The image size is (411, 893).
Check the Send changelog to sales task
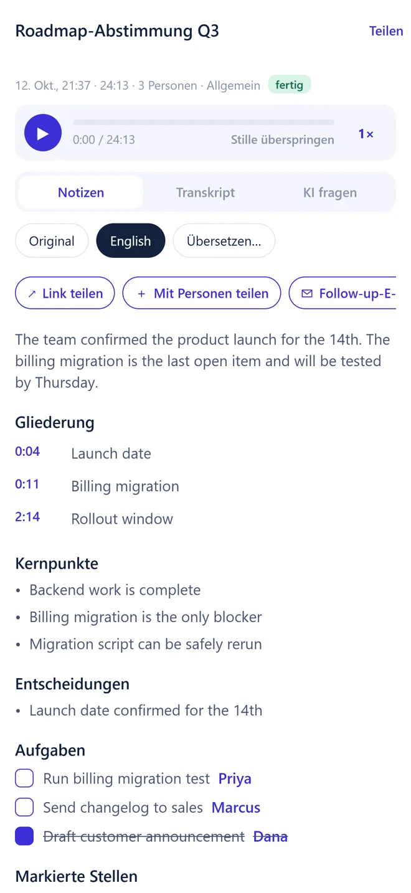coord(24,808)
